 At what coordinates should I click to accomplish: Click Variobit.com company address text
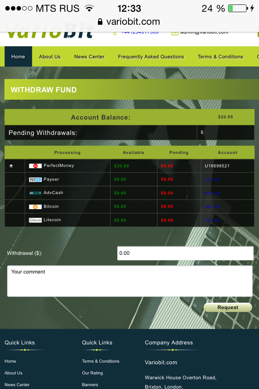click(161, 362)
